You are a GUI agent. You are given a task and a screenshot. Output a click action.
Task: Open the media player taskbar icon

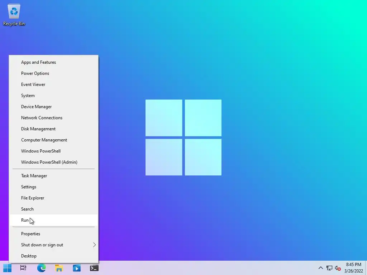77,268
